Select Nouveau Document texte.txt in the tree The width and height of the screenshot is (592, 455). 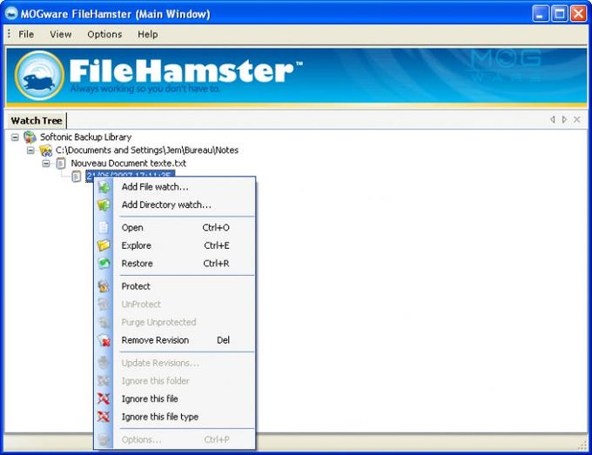[128, 164]
